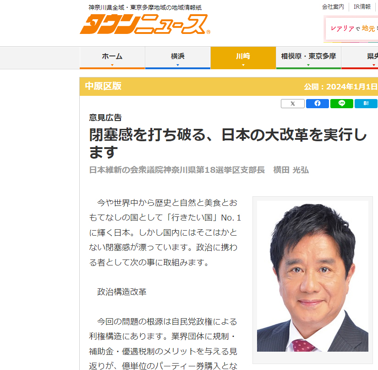Expand the 川崎 dropdown arrow
378x370 pixels.
(243, 65)
